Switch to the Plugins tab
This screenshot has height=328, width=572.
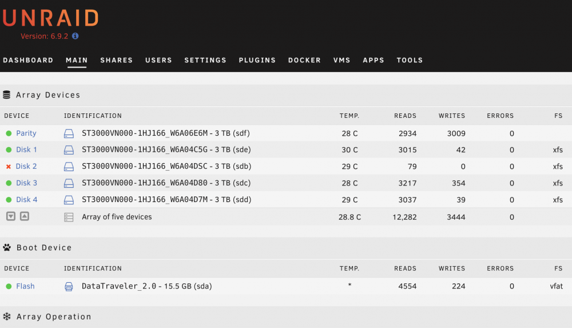[x=257, y=60]
